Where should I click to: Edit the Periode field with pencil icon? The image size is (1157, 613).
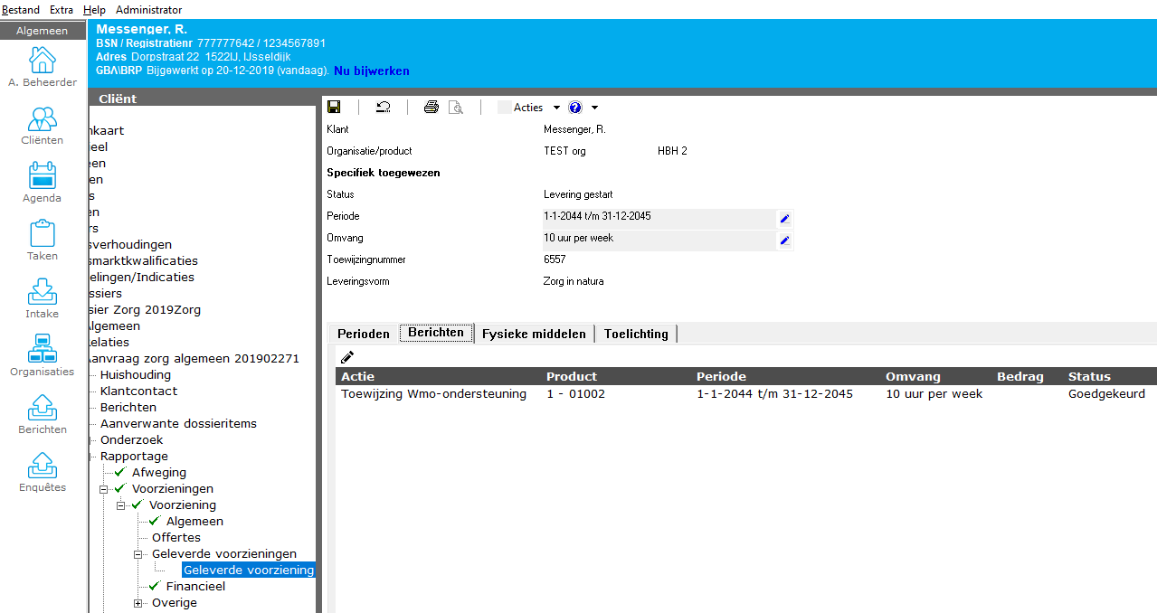tap(784, 218)
